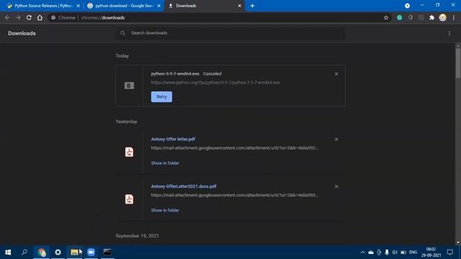Image resolution: width=461 pixels, height=259 pixels.
Task: Open Chrome from the taskbar
Action: tap(42, 253)
